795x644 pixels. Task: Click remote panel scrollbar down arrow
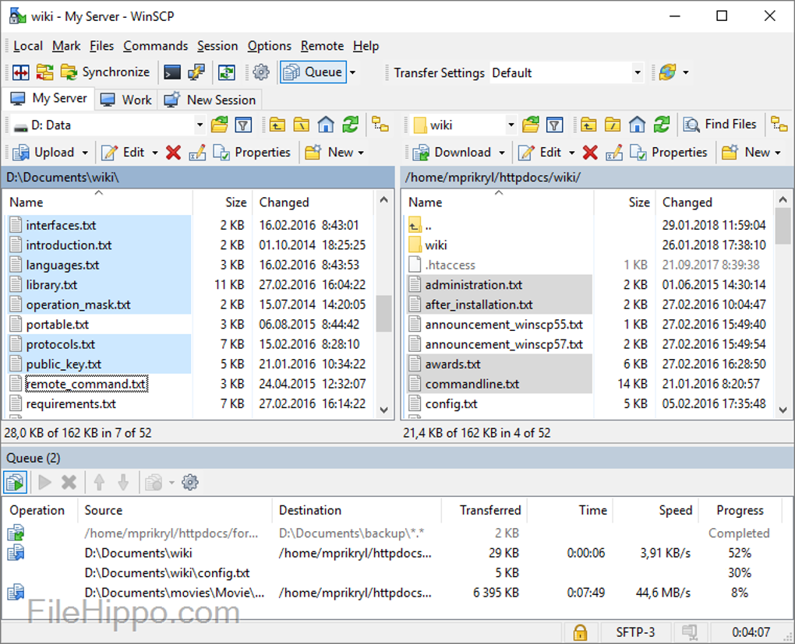pyautogui.click(x=783, y=410)
